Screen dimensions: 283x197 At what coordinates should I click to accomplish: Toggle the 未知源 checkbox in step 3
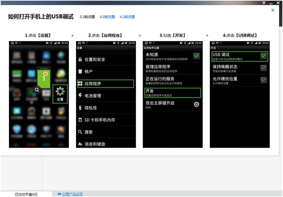coord(196,56)
